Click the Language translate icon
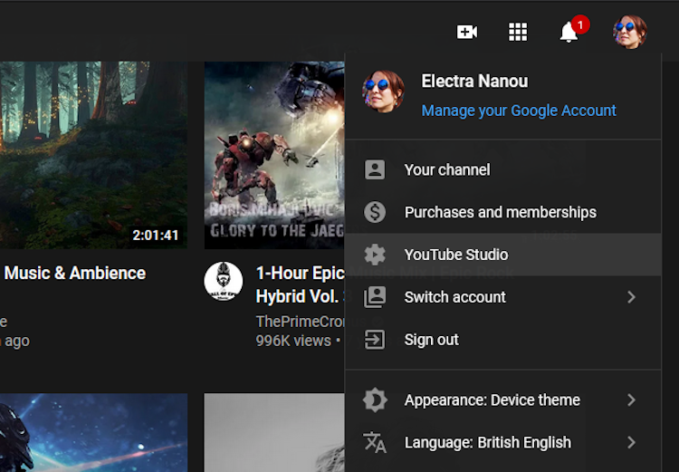 (375, 442)
